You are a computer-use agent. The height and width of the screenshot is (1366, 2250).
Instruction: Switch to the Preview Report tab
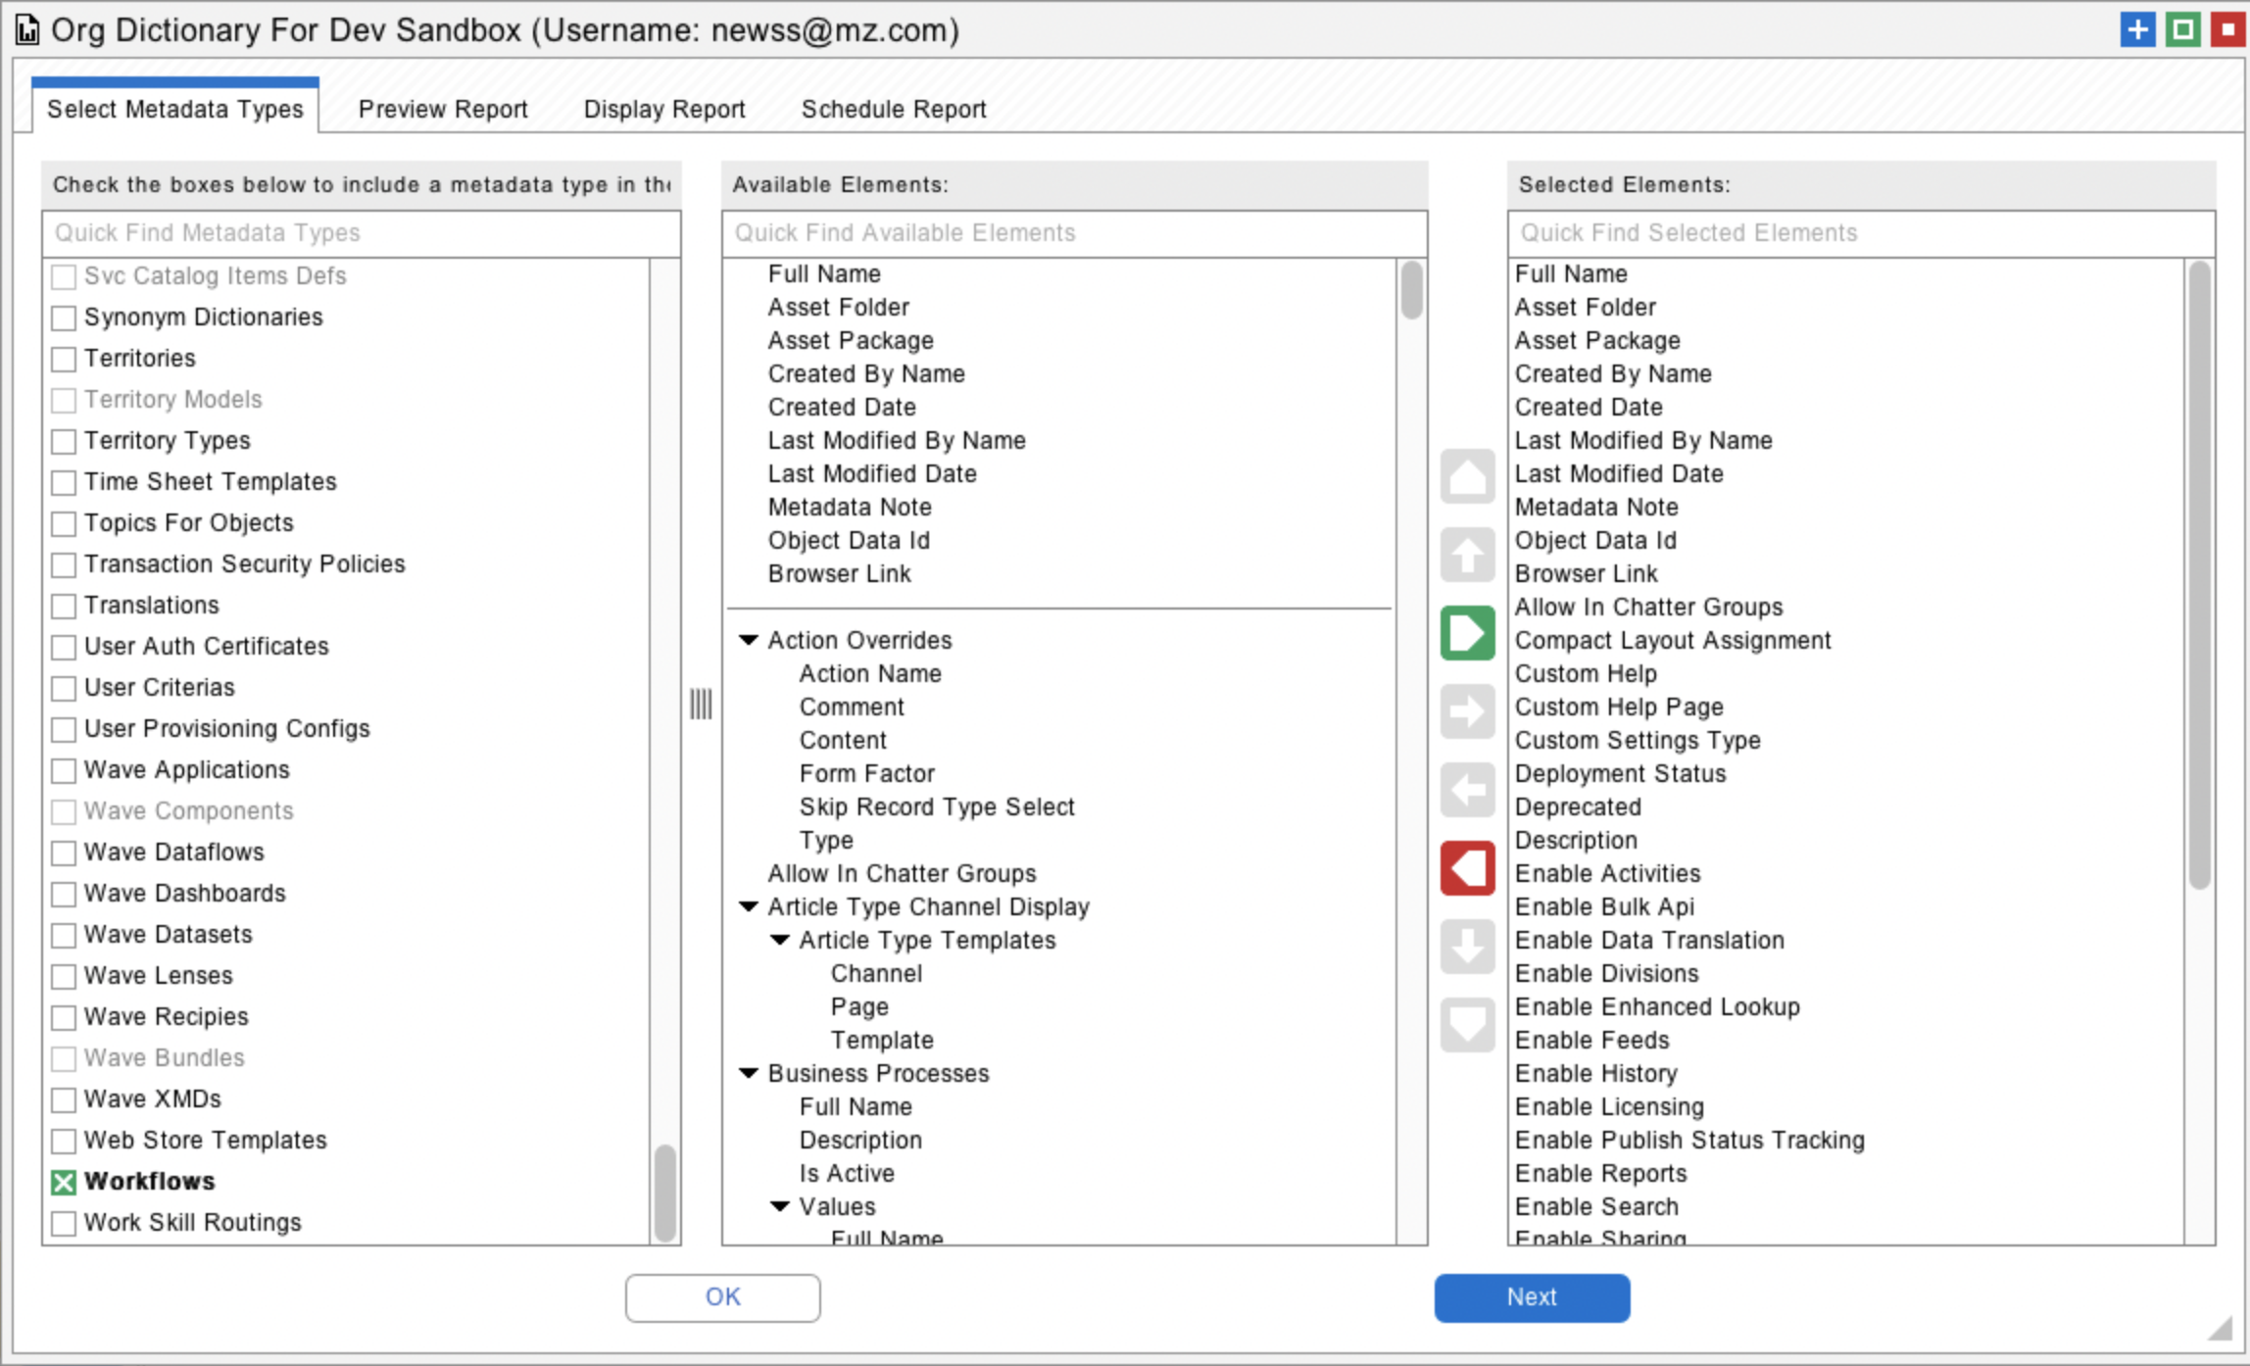click(x=442, y=109)
